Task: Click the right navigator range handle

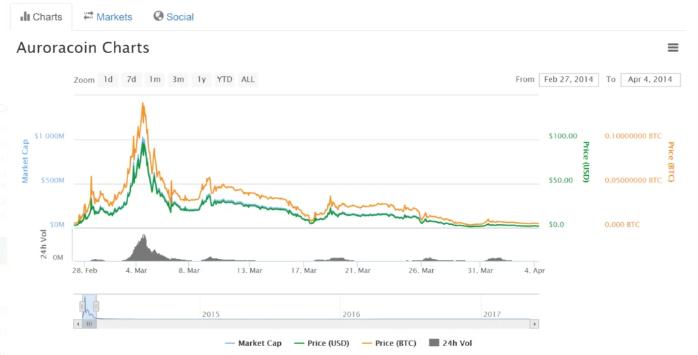Action: pyautogui.click(x=96, y=306)
